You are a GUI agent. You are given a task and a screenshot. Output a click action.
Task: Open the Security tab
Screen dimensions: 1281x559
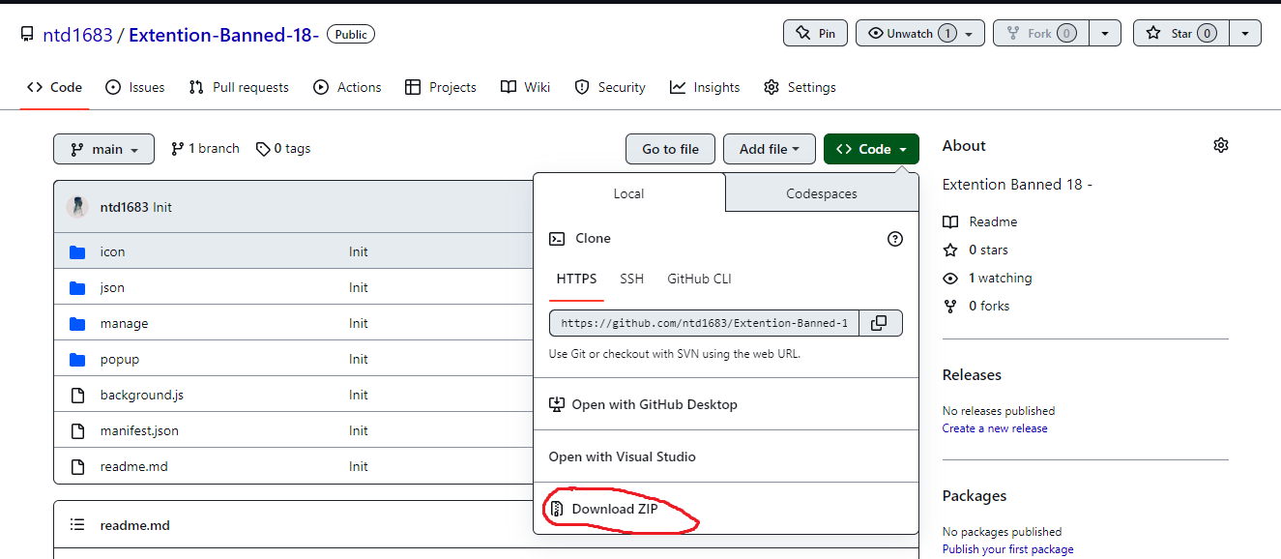(609, 87)
